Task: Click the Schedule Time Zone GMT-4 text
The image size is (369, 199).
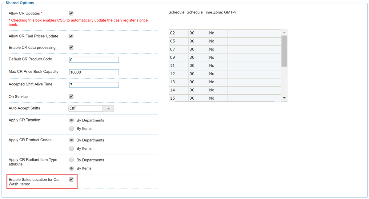Action: click(202, 12)
